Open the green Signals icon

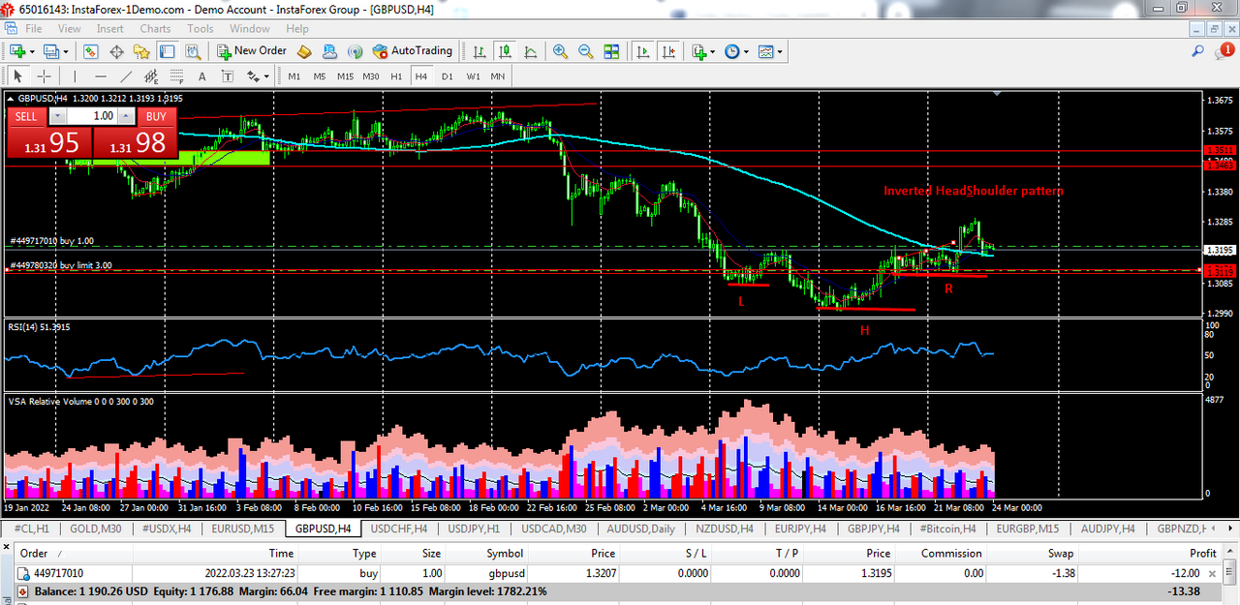[x=355, y=51]
